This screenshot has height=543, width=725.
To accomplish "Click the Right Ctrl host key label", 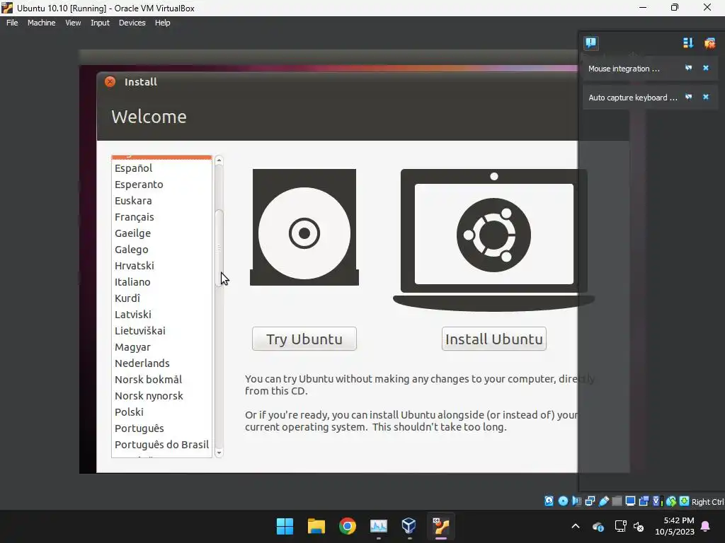I will tap(707, 502).
